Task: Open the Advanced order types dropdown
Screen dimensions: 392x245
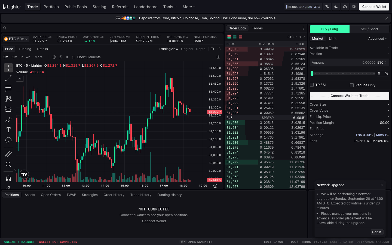Action: point(378,39)
